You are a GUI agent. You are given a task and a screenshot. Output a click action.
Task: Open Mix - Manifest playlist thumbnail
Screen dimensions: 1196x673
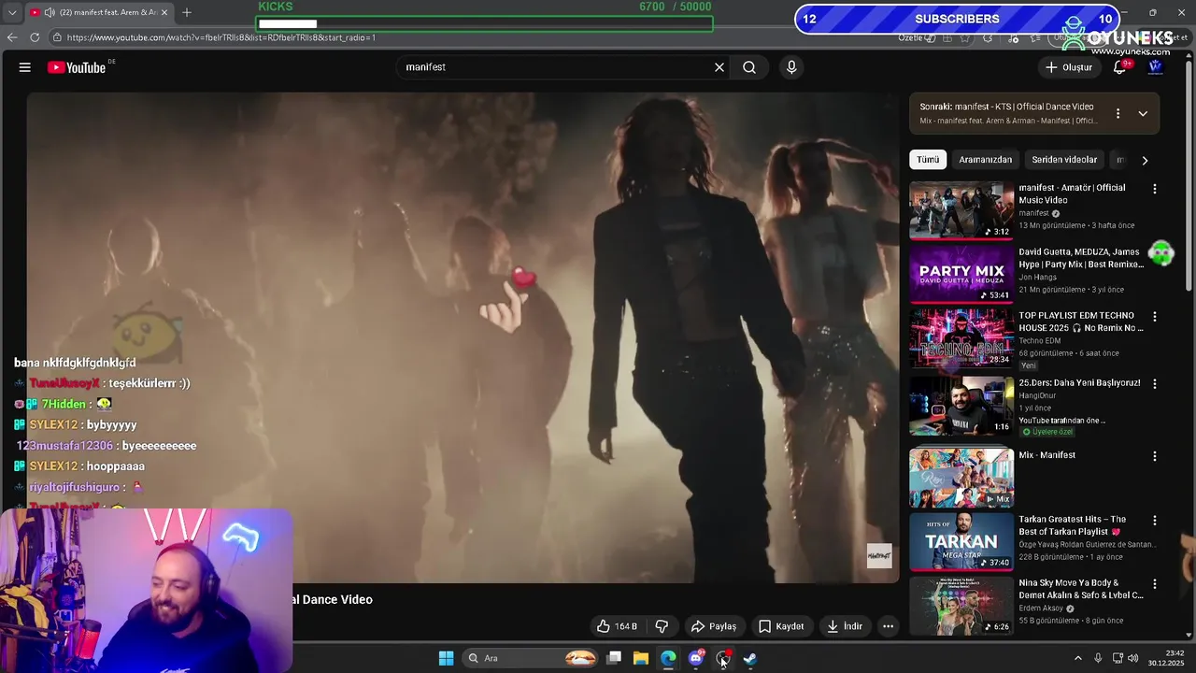click(x=961, y=478)
